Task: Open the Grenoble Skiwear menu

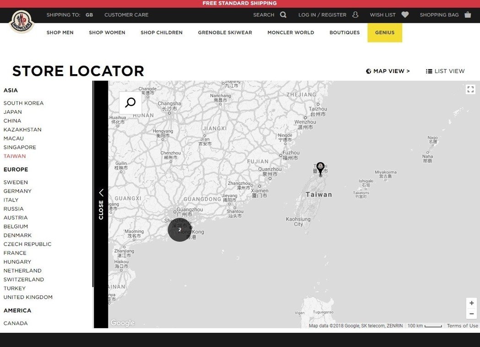Action: click(225, 32)
